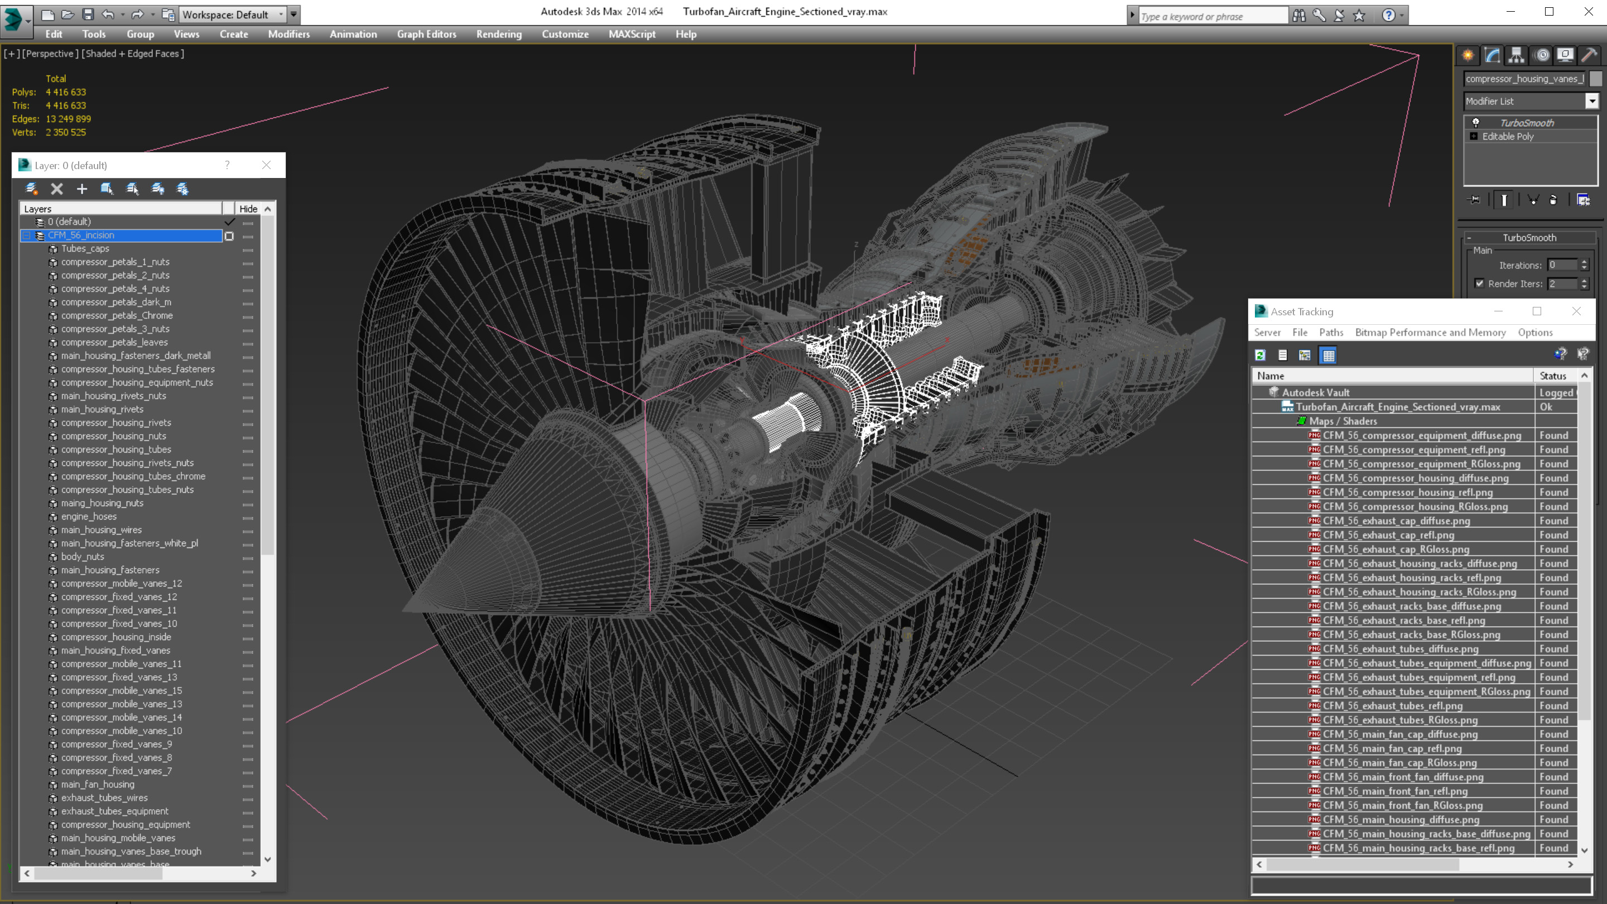The height and width of the screenshot is (904, 1607).
Task: Click Delete Layer X icon in Layer dialog
Action: click(57, 189)
